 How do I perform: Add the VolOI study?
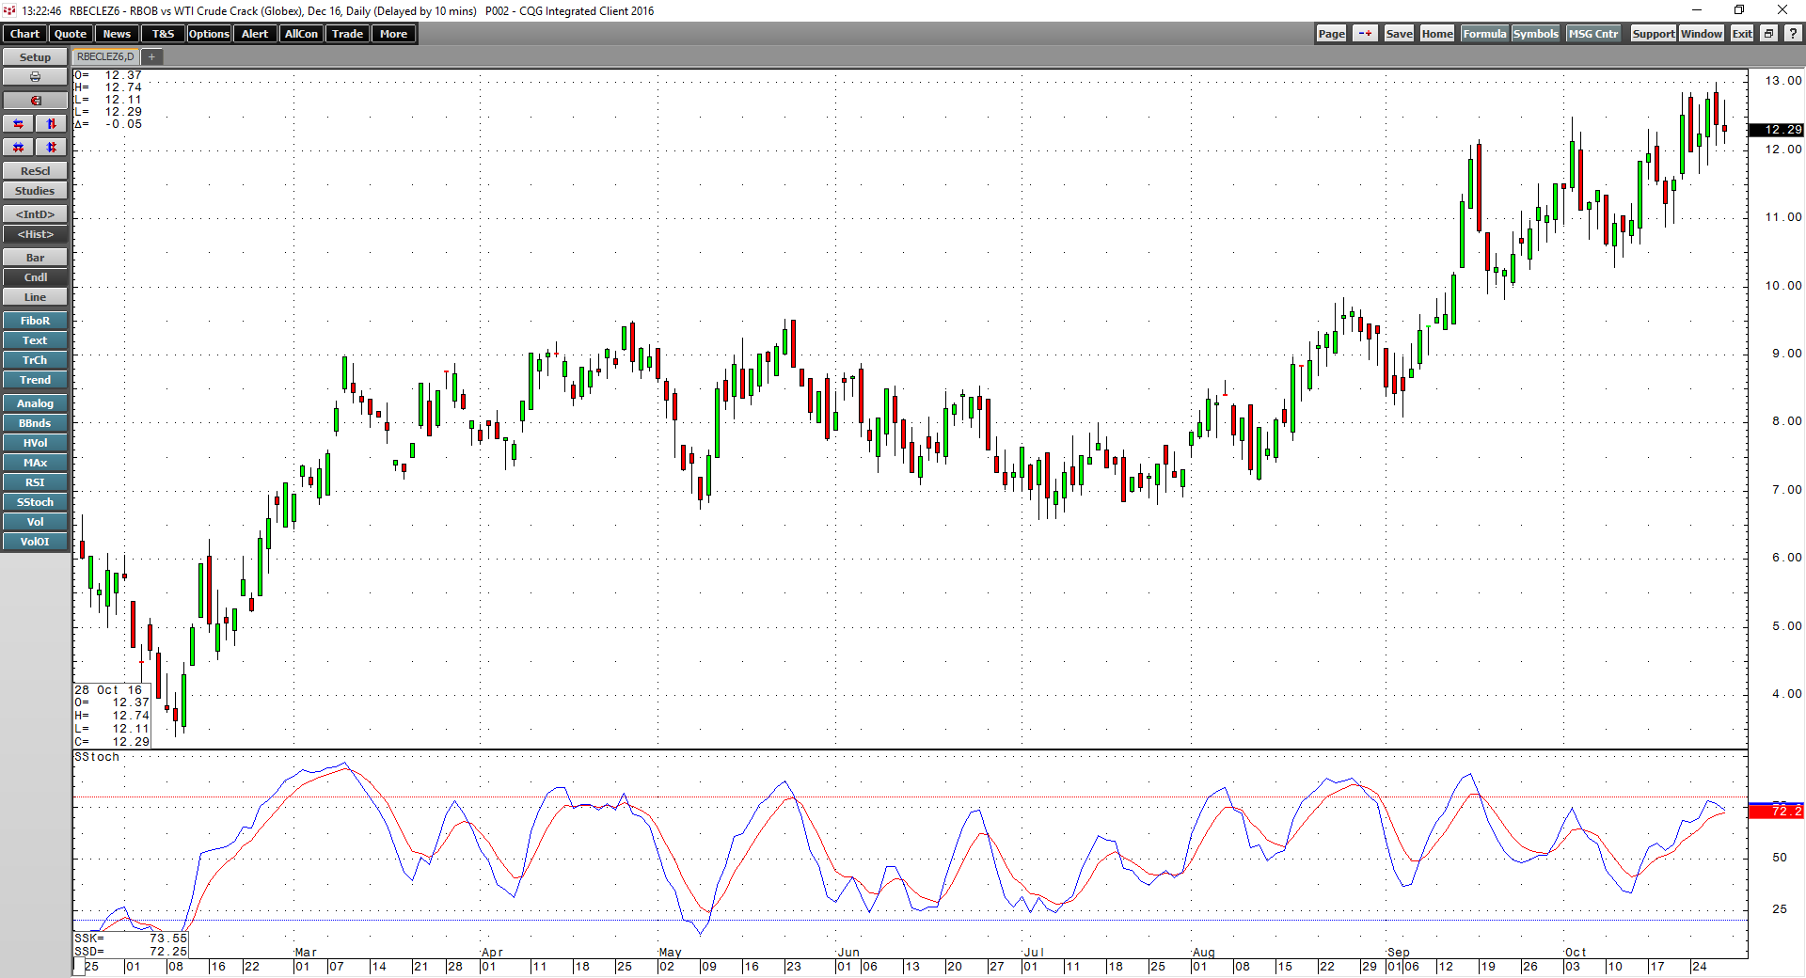(x=35, y=542)
